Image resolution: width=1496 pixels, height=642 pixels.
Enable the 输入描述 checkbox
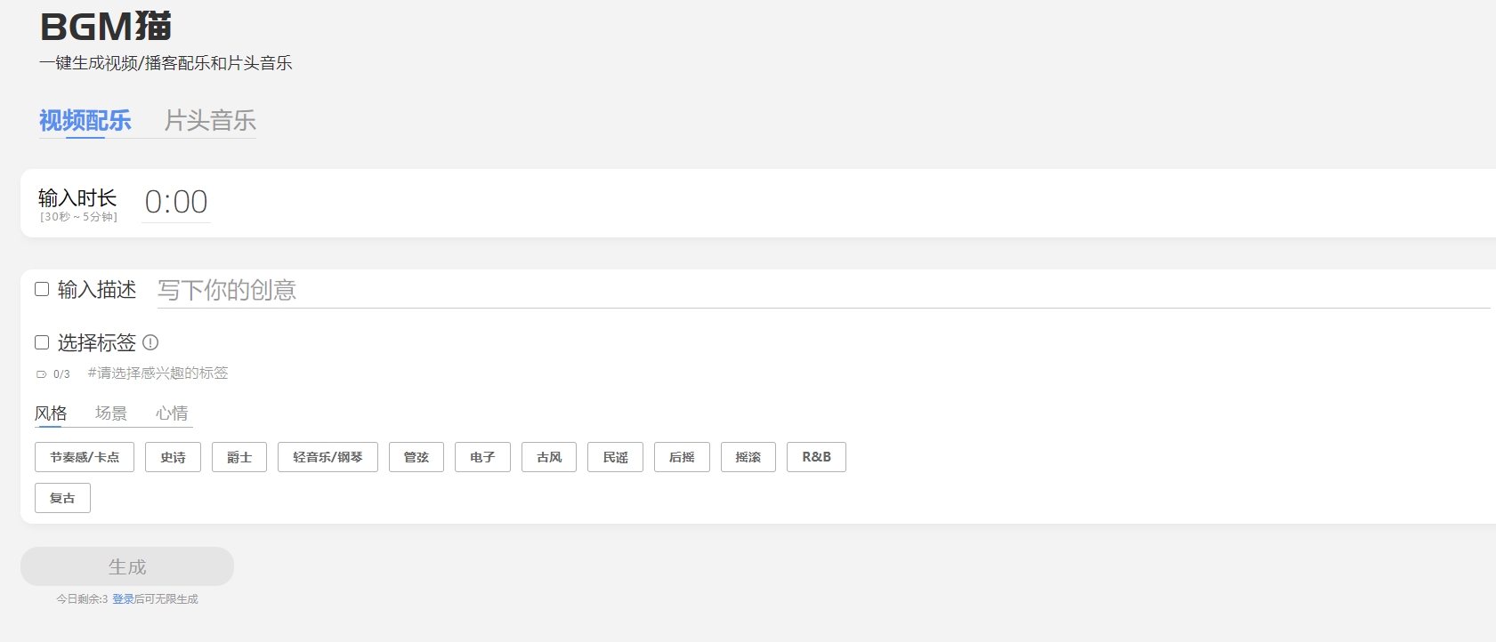(42, 289)
